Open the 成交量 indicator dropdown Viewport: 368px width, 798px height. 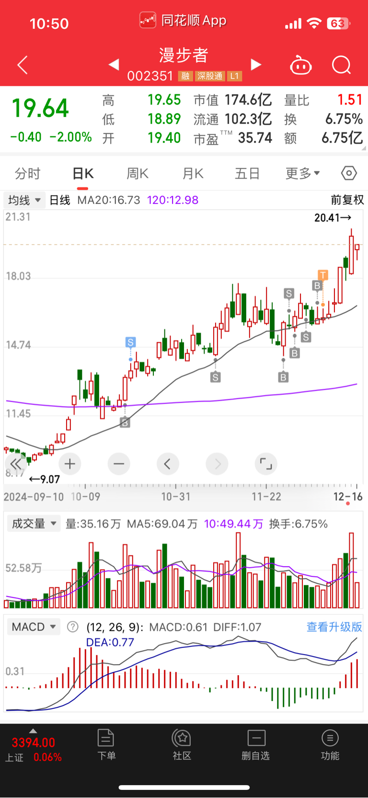click(x=33, y=524)
